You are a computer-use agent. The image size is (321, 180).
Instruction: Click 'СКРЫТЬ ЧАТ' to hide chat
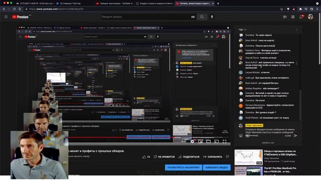click(268, 143)
